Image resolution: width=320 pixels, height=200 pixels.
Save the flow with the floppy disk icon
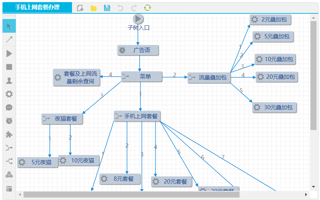tap(107, 8)
